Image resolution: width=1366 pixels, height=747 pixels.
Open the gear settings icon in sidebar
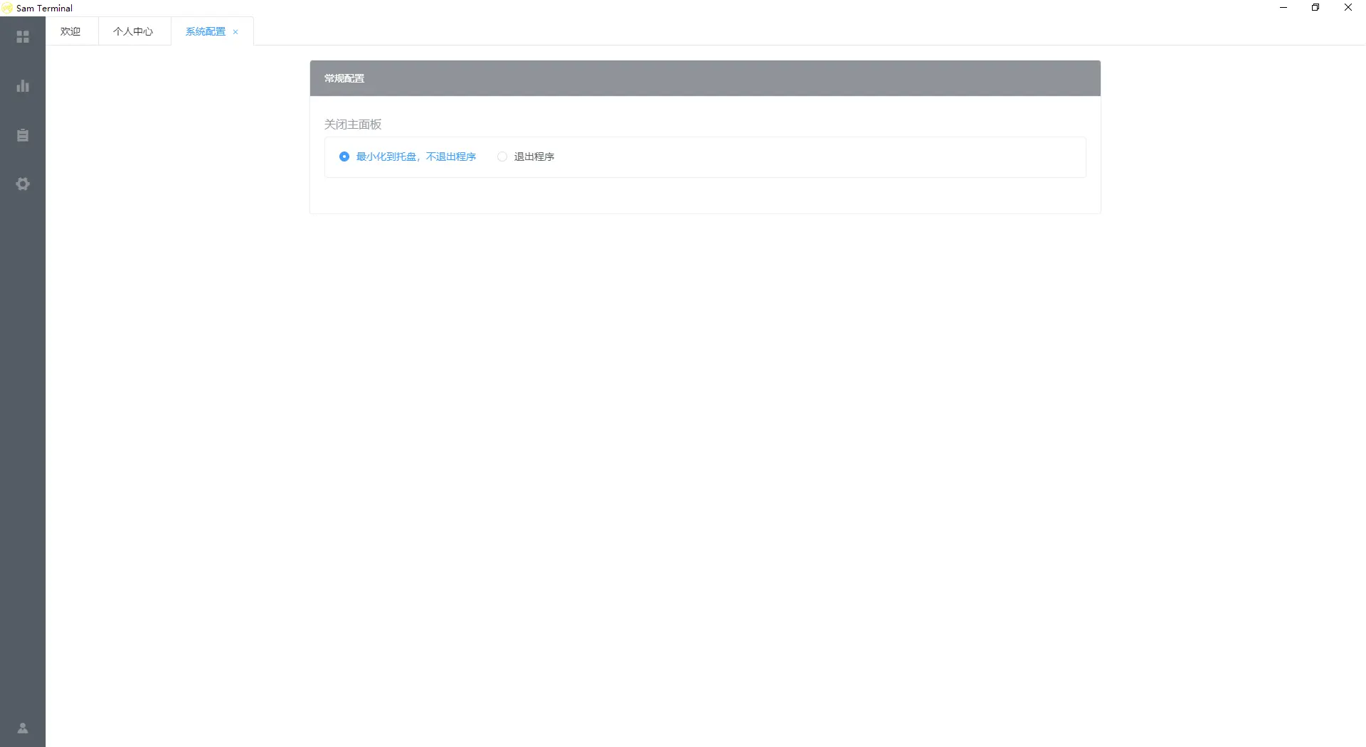pos(23,184)
